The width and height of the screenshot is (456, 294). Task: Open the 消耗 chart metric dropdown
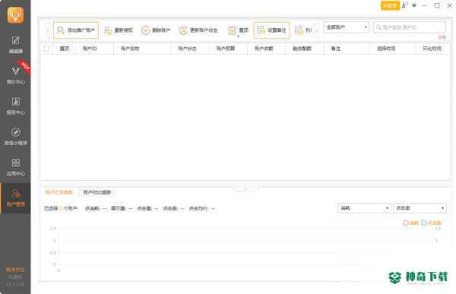coord(364,208)
